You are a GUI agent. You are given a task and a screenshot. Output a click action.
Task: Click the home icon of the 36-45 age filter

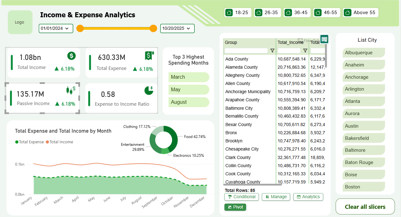click(288, 13)
